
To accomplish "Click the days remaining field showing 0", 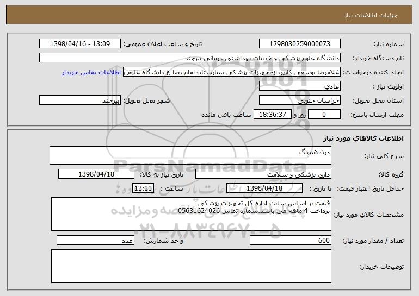I will 324,115.
